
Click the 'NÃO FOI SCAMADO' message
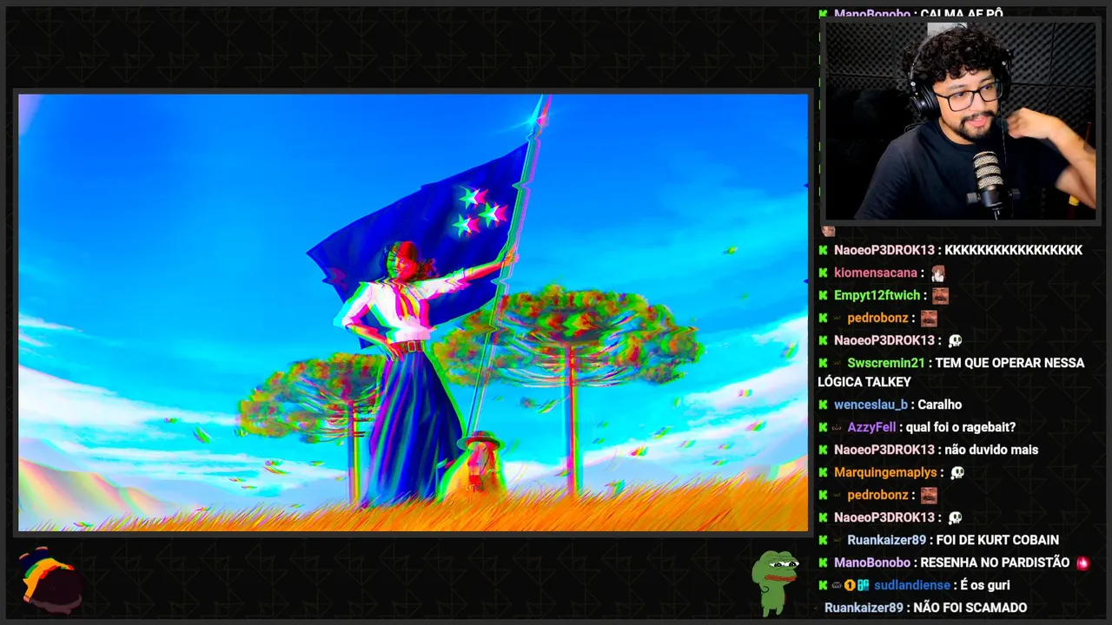click(x=970, y=608)
